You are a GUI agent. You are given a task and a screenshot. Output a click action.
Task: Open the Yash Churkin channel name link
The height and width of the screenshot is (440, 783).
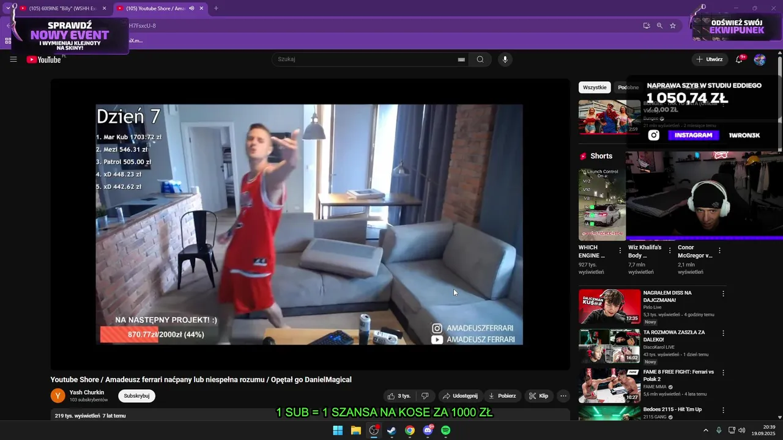(x=87, y=392)
